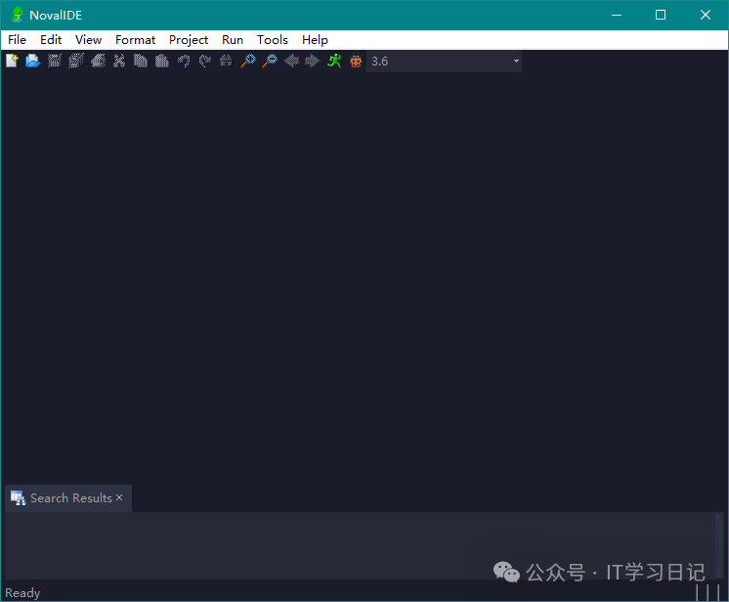729x602 pixels.
Task: Click the Search Results panel scrollbar
Action: (719, 544)
